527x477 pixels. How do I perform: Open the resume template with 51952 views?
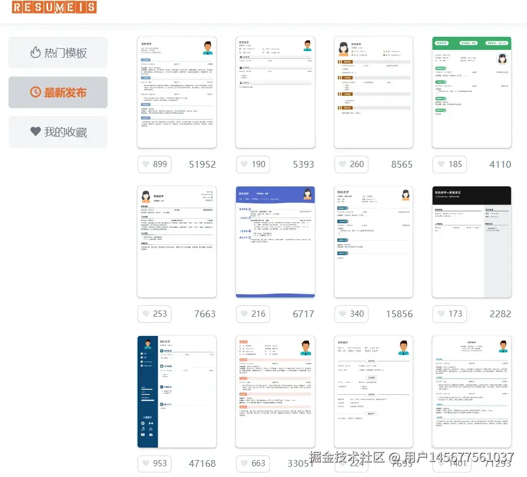177,92
